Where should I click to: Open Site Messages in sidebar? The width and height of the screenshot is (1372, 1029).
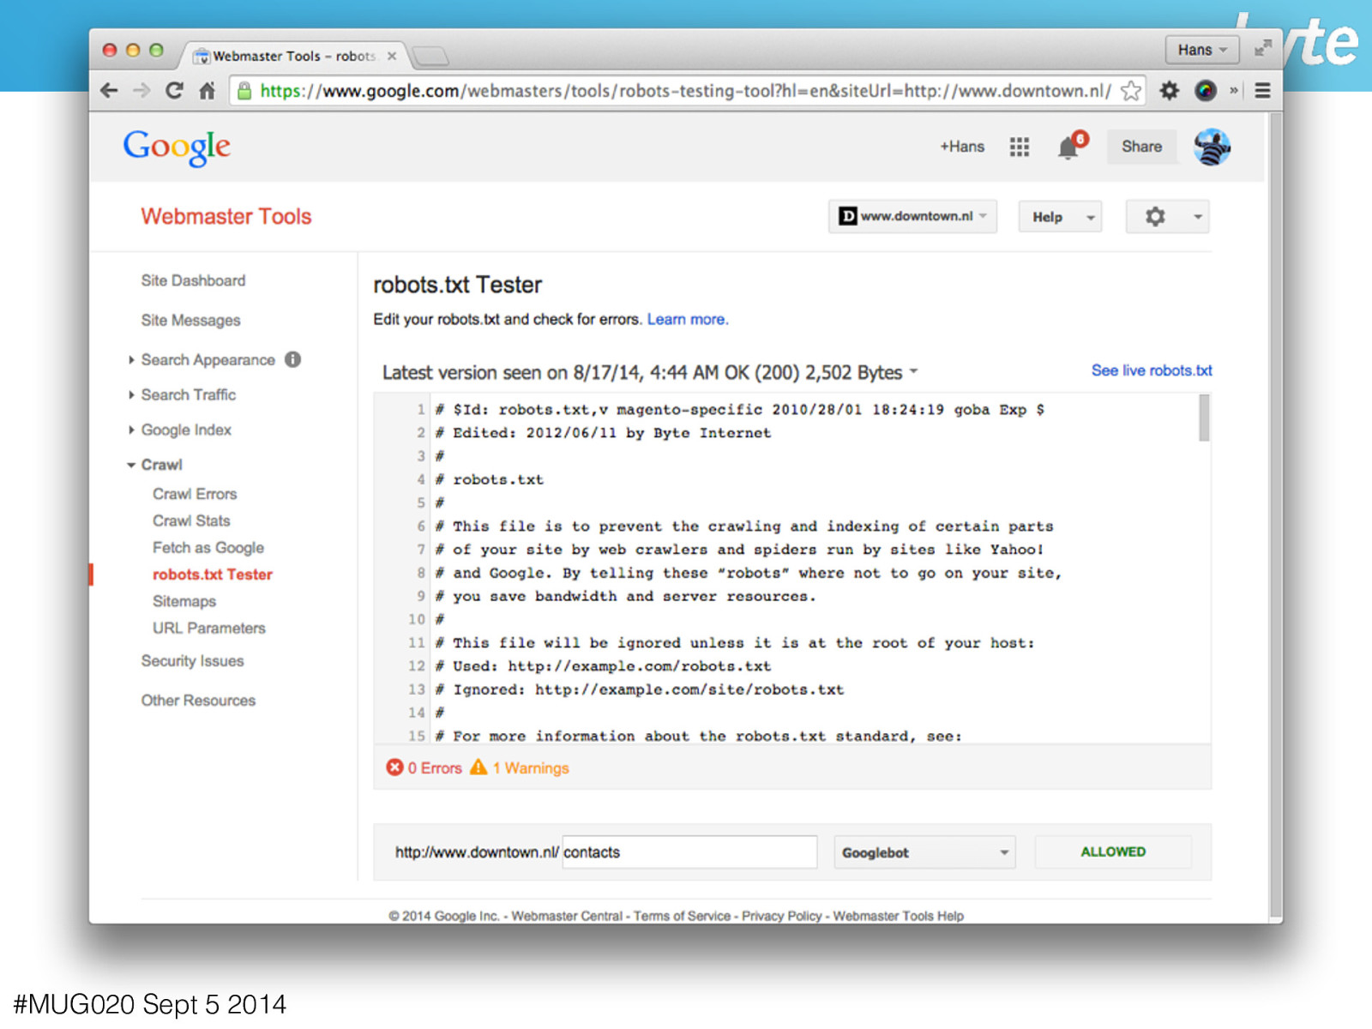pos(190,320)
